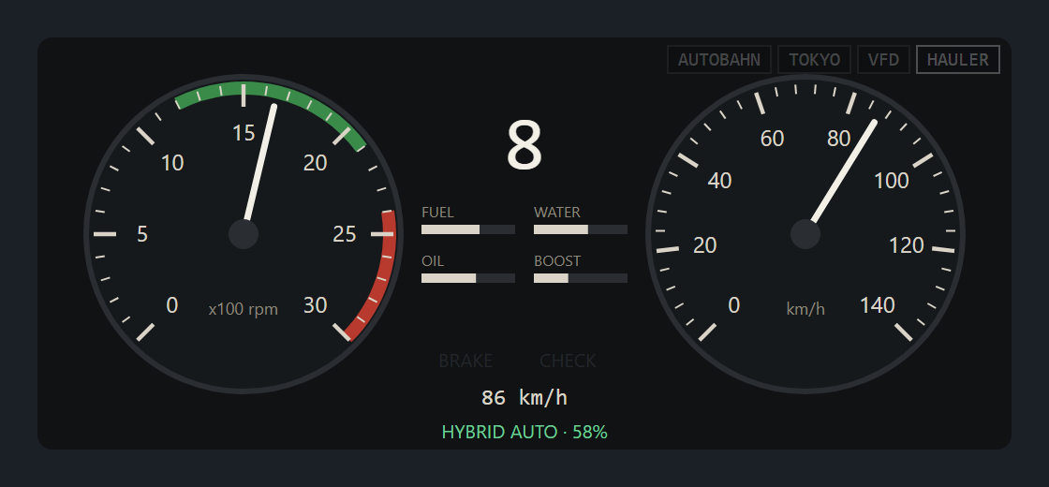Click the 10 mark on the tachometer

172,163
